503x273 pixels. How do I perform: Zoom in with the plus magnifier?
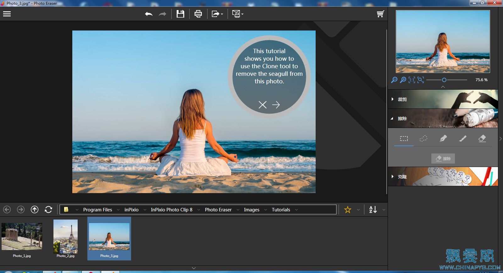[403, 80]
